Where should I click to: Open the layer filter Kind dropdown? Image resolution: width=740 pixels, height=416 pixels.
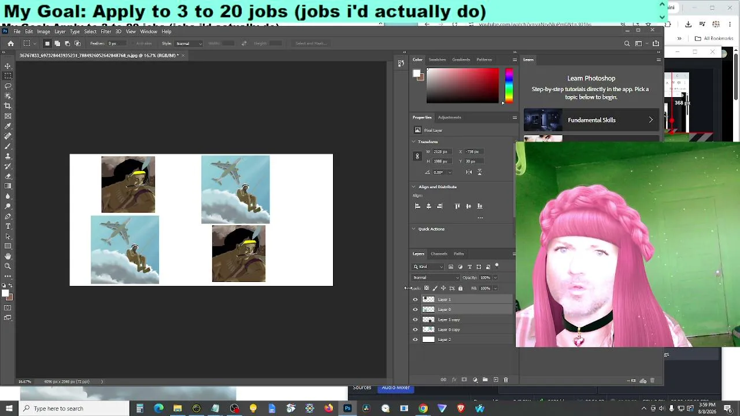click(x=428, y=267)
